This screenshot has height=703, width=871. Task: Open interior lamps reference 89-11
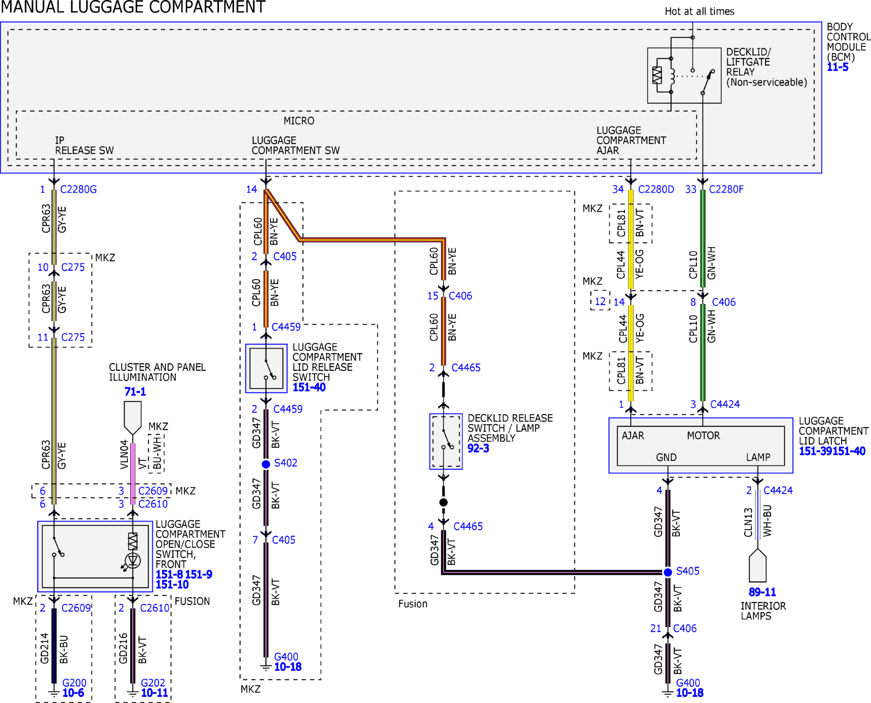[x=762, y=592]
